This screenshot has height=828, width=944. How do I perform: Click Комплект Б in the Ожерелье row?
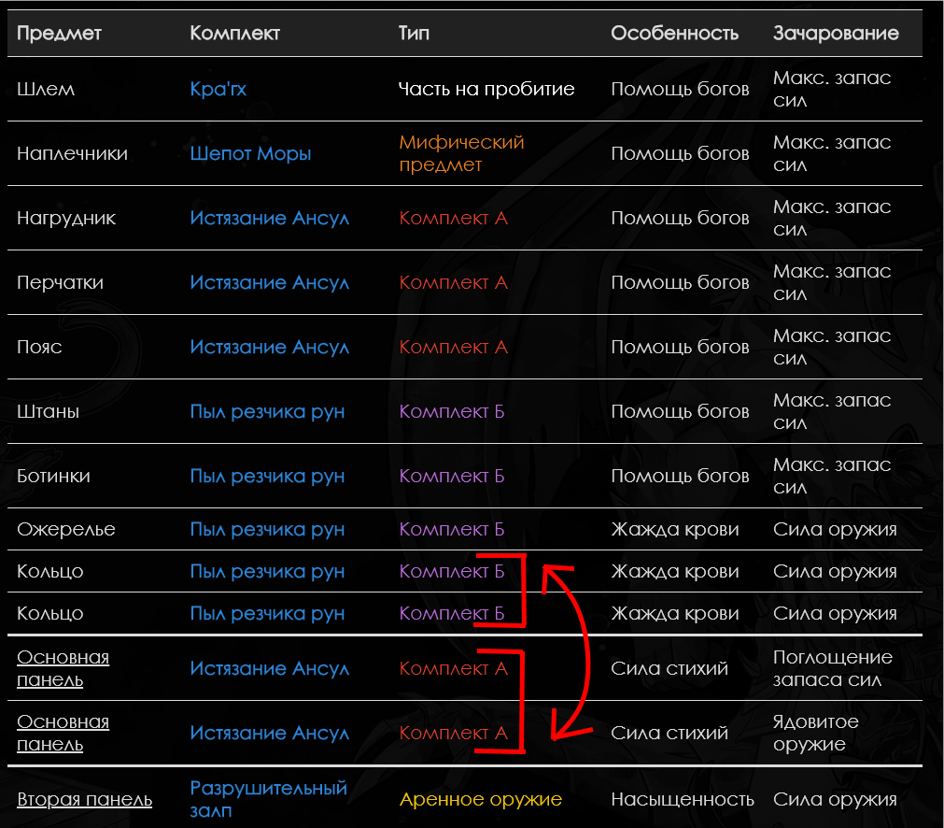pos(452,529)
